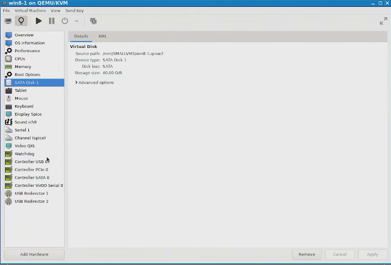This screenshot has height=265, width=391.
Task: Switch to the XML tab
Action: (x=103, y=36)
